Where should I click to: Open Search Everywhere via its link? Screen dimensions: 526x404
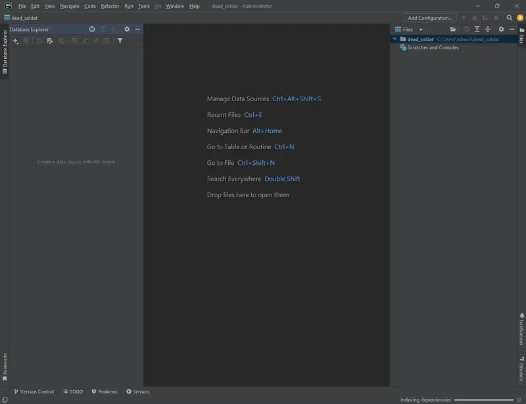(x=281, y=178)
